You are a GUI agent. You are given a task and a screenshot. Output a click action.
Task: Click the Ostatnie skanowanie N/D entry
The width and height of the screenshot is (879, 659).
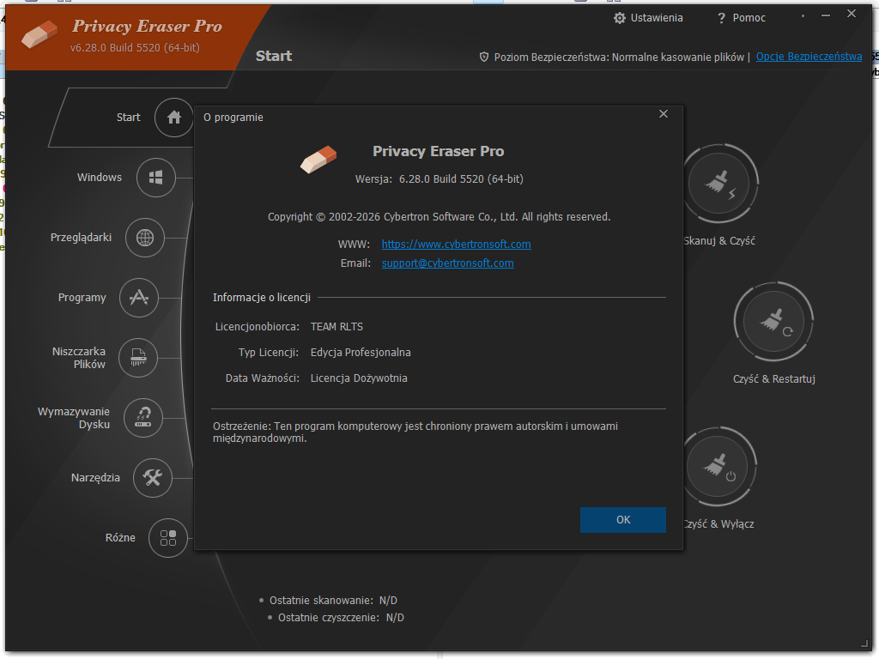(x=333, y=600)
